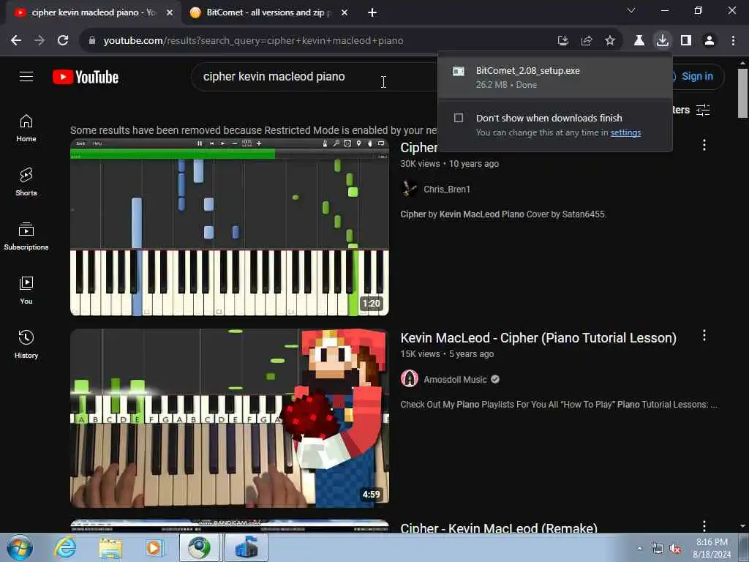Click the Chris_Bren1 channel avatar
This screenshot has height=562, width=749.
409,189
